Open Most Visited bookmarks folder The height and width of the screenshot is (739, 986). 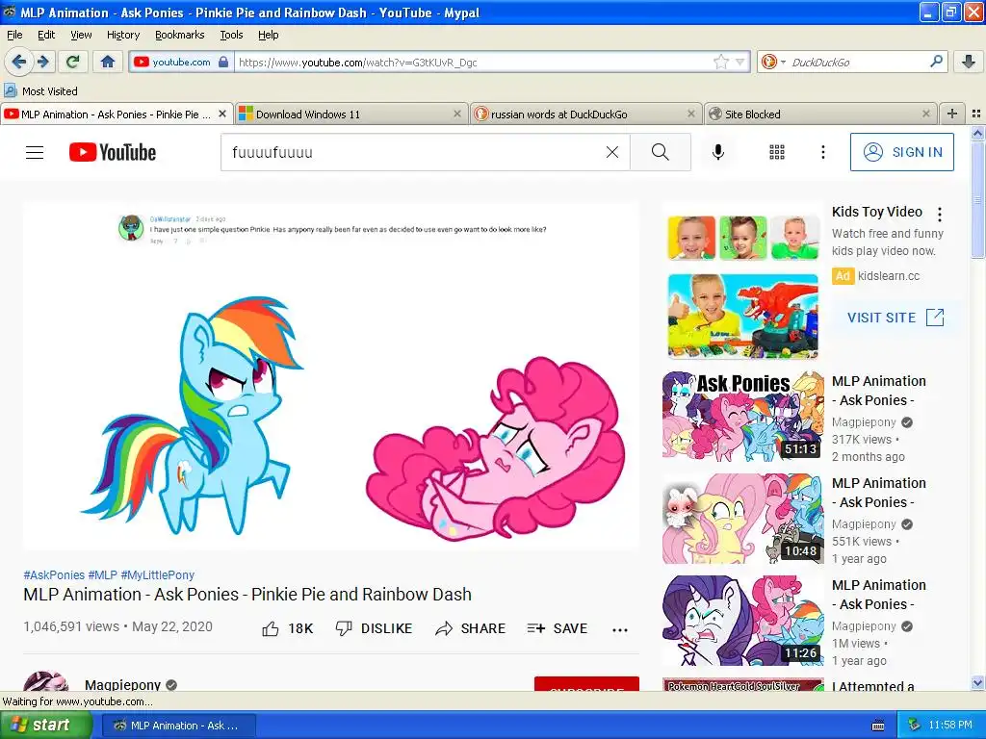click(x=41, y=91)
